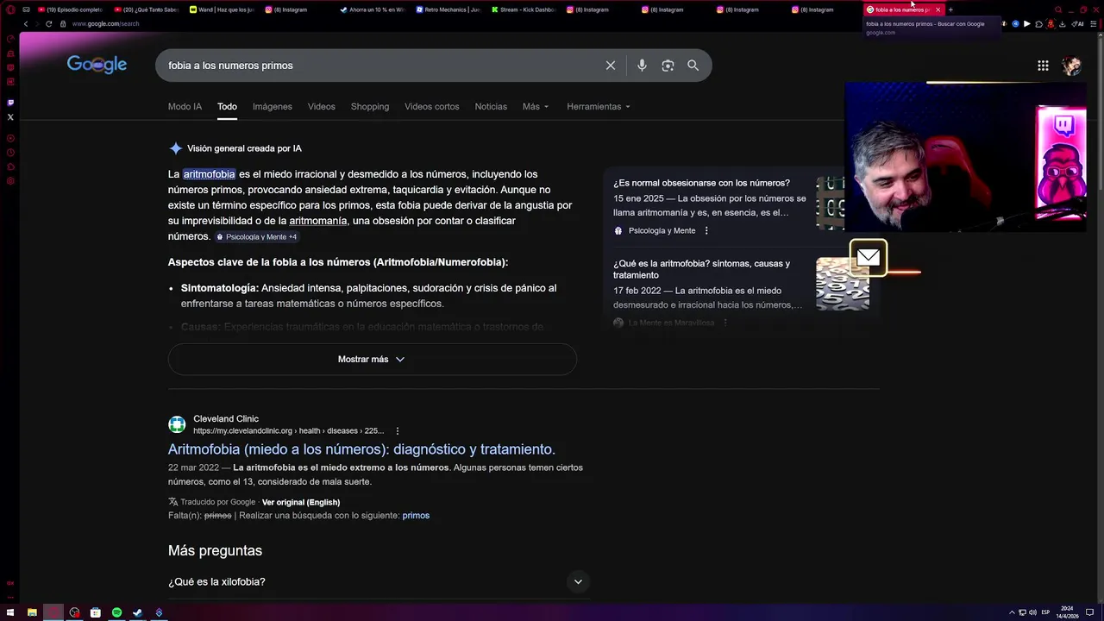Open Aritmofobia Cleveland Clinic result link

click(361, 449)
